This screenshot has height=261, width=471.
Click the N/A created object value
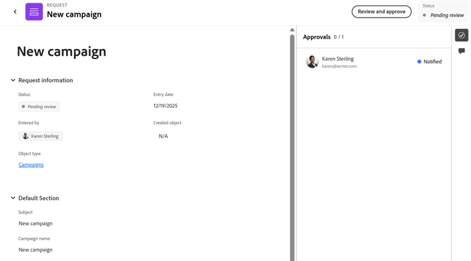pos(163,136)
